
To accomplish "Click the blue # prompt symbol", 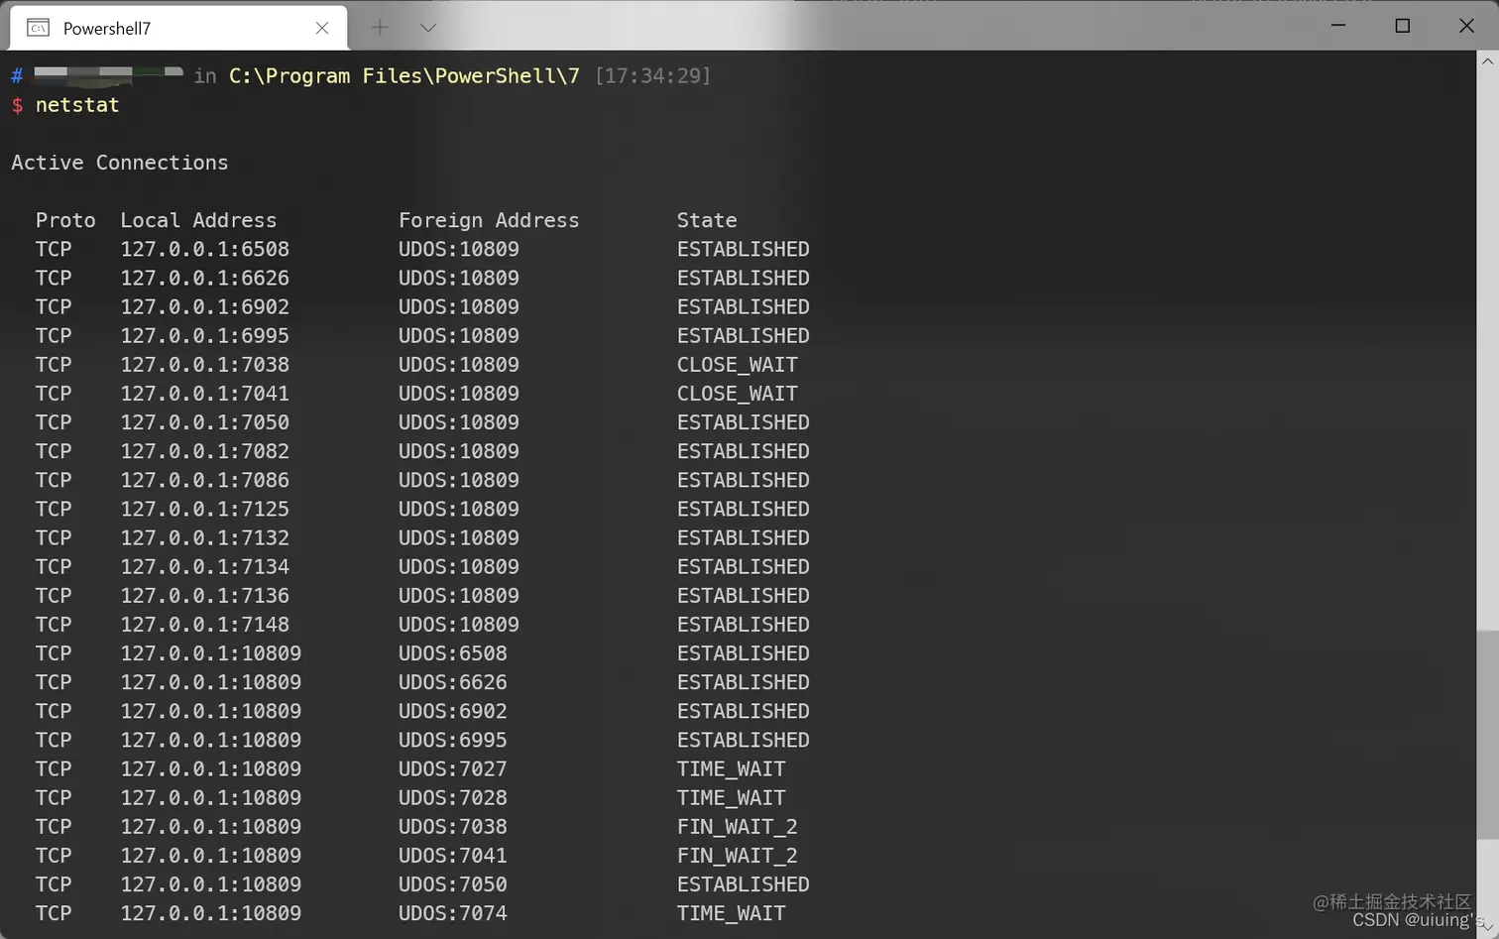I will click(17, 76).
